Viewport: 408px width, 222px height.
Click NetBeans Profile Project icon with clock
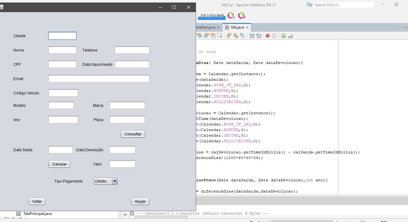pyautogui.click(x=231, y=15)
